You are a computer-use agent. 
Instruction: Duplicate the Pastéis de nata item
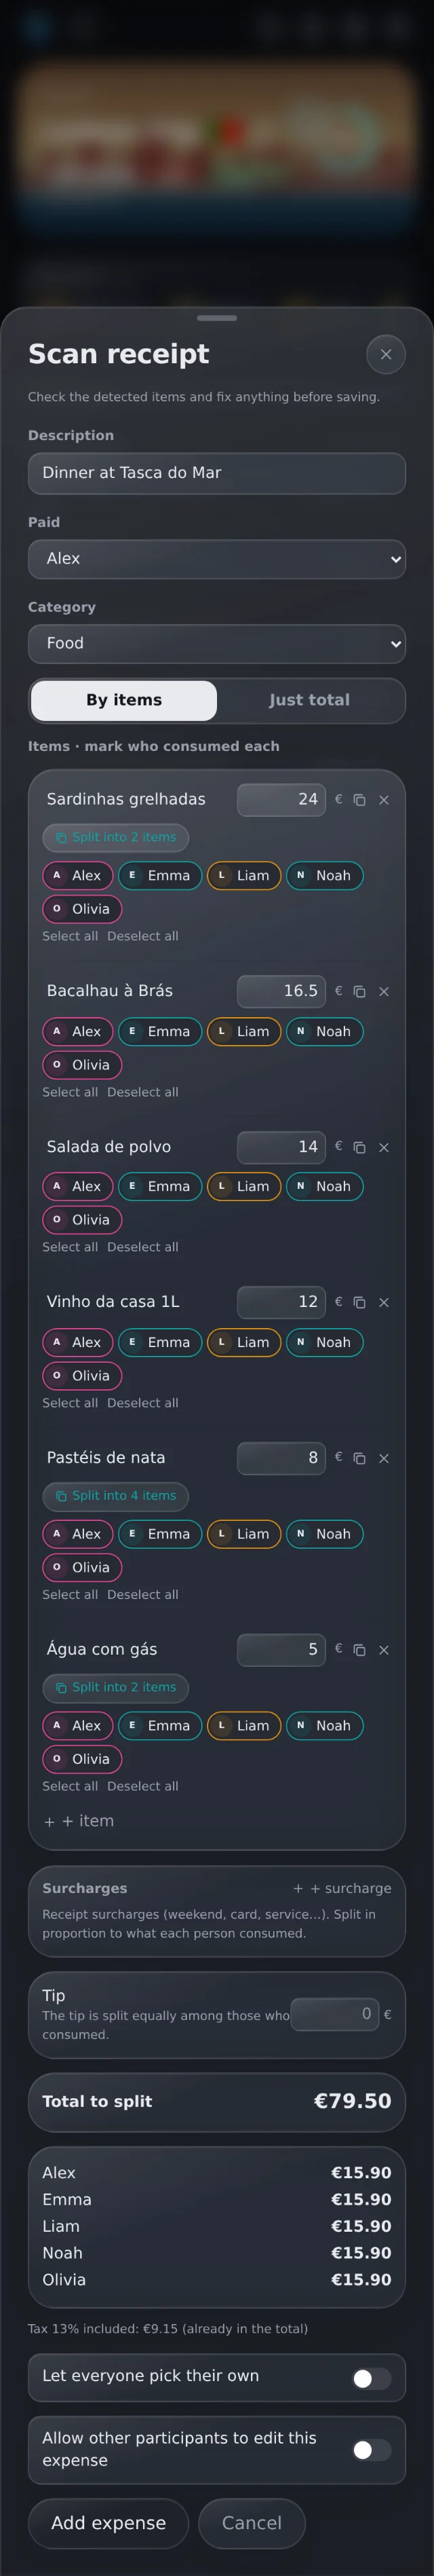tap(359, 1458)
